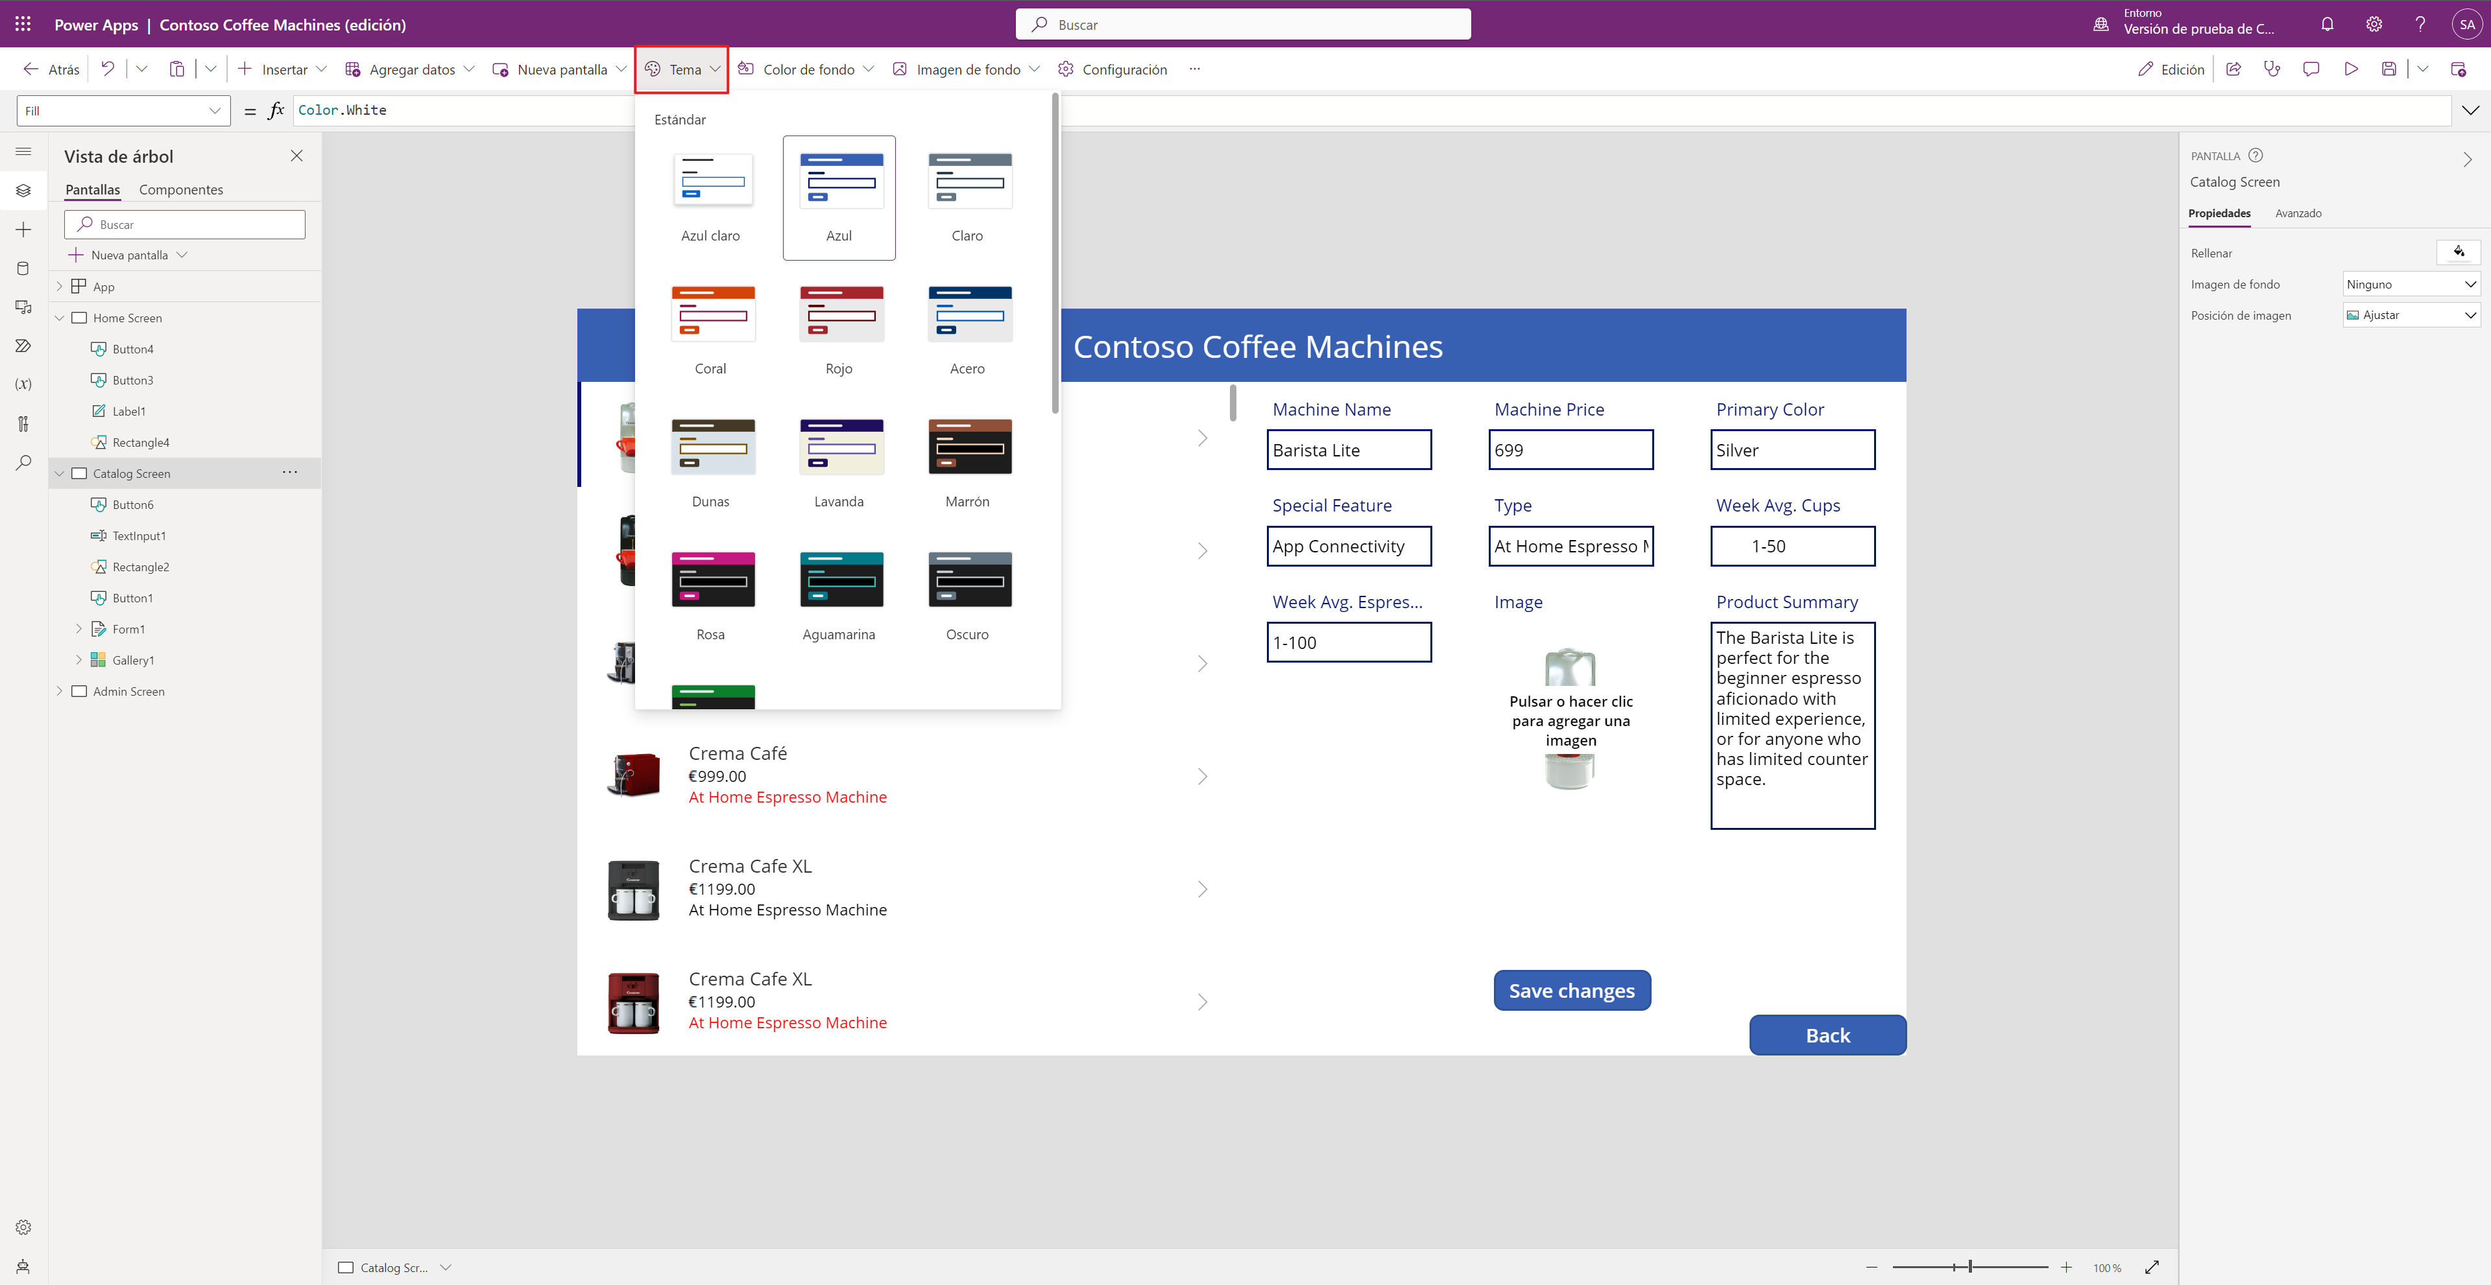The image size is (2491, 1285).
Task: Click the notifications bell icon
Action: [x=2328, y=24]
